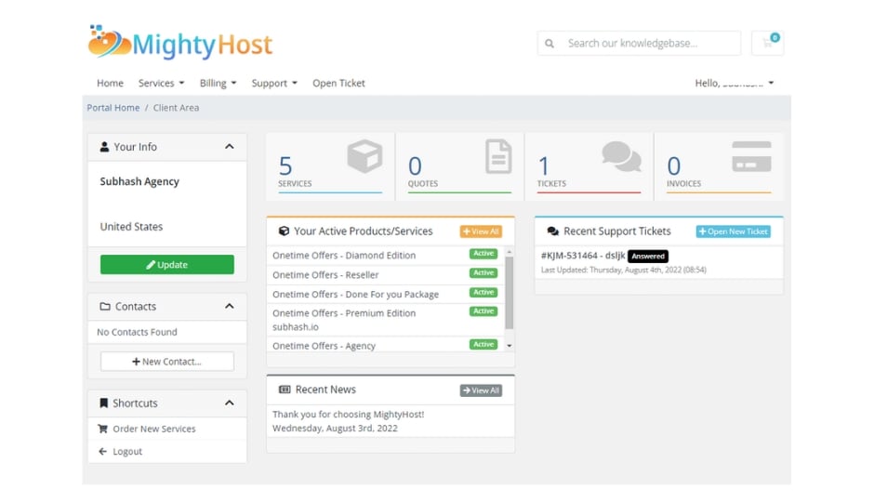
Task: Click the No Contacts Found text
Action: click(137, 332)
